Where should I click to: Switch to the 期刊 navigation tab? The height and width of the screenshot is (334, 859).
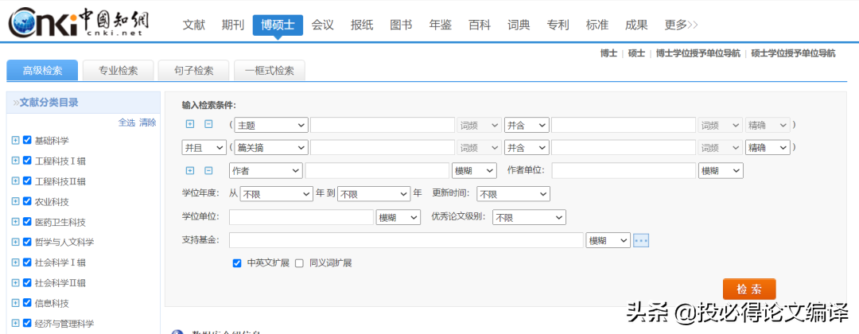233,25
